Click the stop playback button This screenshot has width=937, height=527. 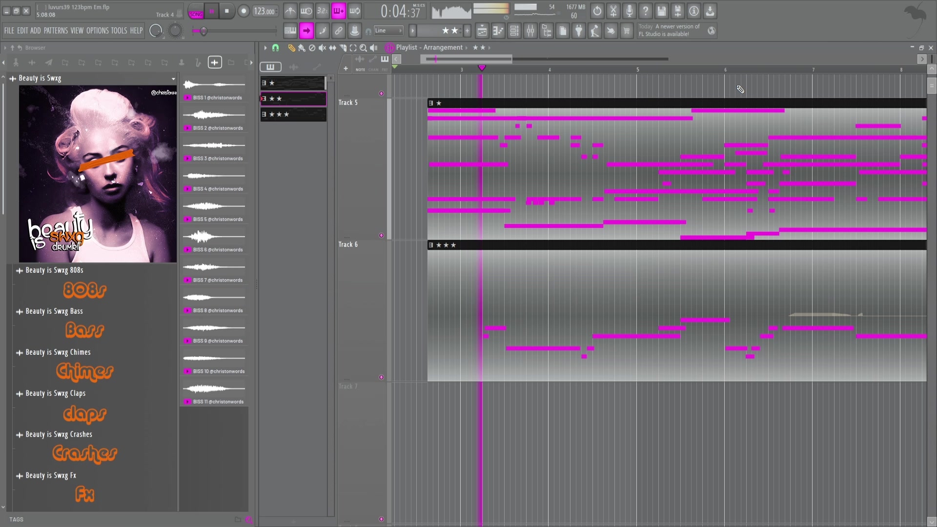(226, 11)
